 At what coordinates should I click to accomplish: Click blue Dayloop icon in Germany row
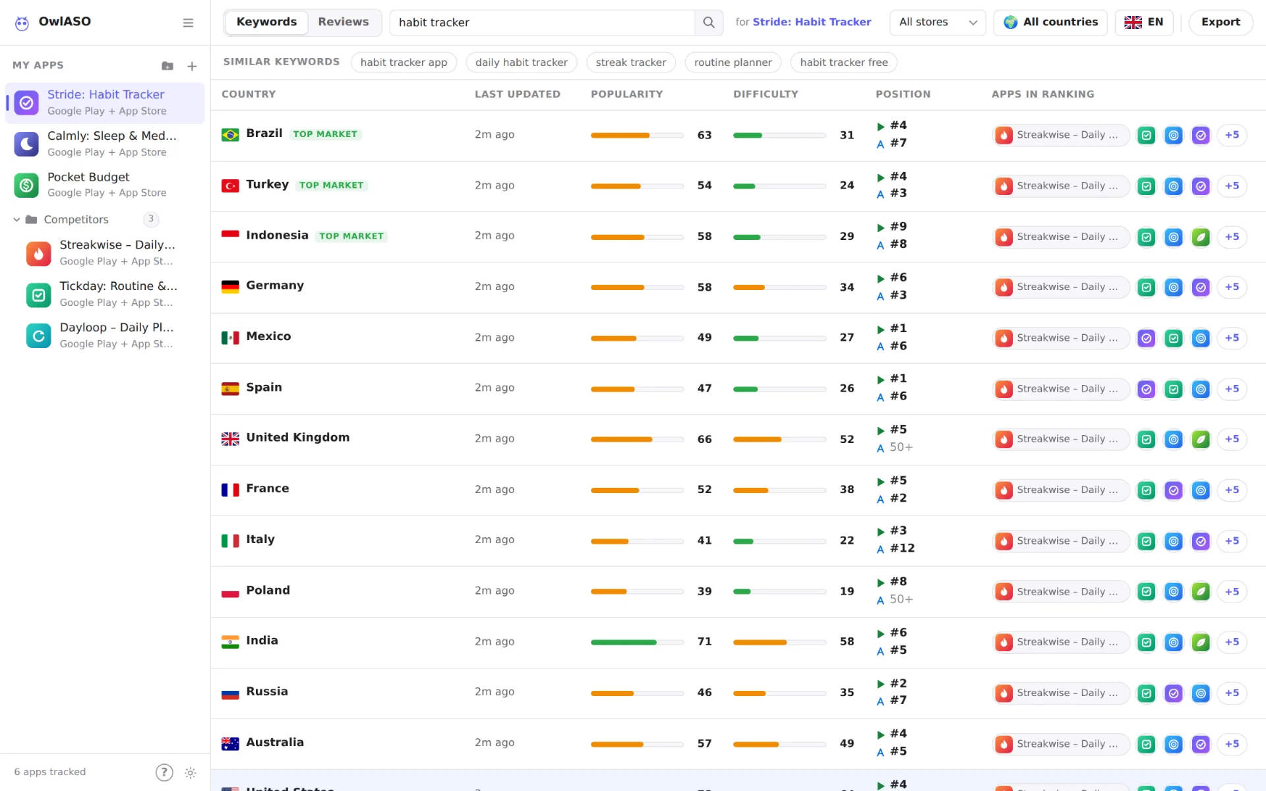(x=1174, y=287)
